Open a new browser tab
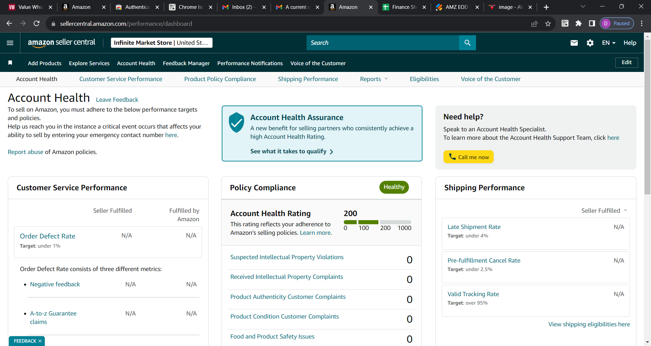The image size is (651, 346). pos(546,7)
